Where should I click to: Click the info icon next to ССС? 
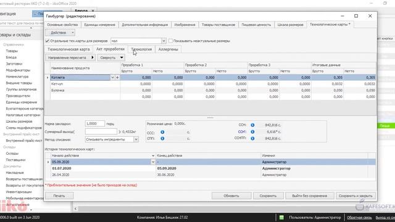162,132
